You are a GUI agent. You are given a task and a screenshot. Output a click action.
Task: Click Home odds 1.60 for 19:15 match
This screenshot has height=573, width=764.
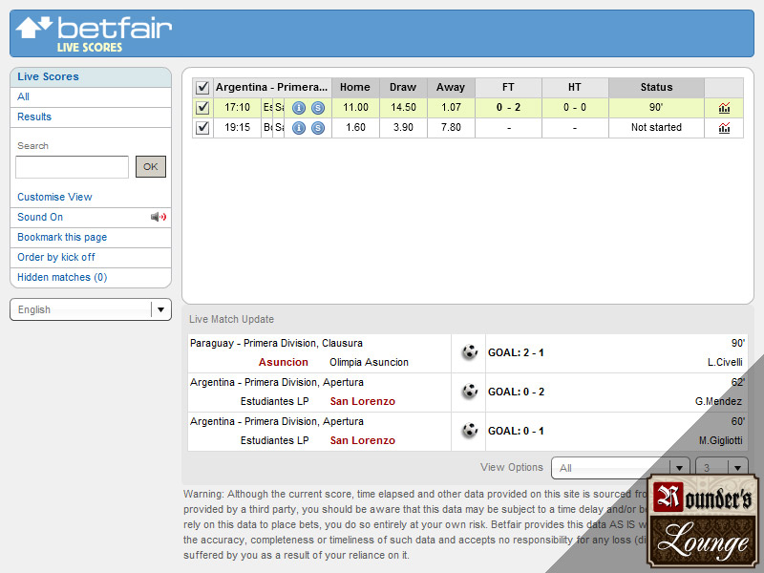[x=355, y=128]
